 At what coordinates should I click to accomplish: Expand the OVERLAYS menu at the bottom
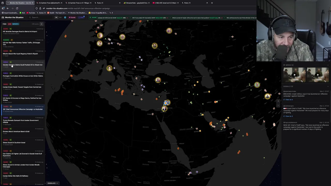pos(53,183)
